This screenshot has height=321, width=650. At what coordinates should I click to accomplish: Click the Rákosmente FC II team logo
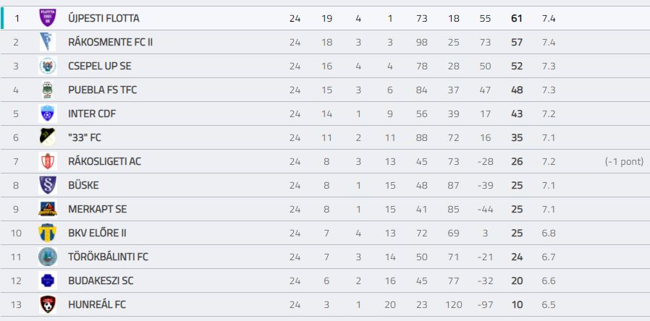(x=48, y=42)
